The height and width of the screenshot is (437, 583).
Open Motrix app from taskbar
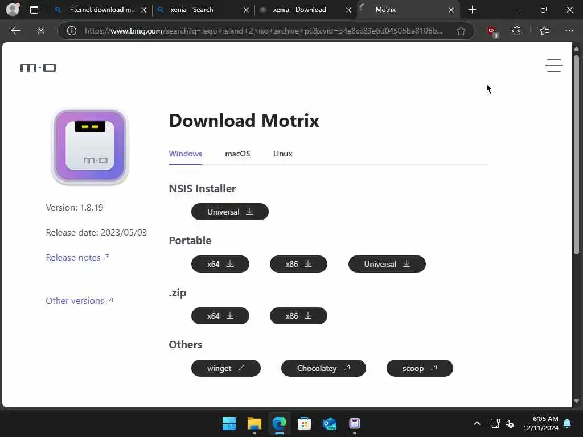pos(354,423)
